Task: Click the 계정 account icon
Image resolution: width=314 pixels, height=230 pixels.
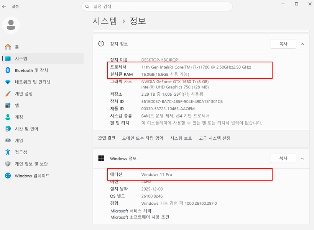Action: tap(8, 117)
